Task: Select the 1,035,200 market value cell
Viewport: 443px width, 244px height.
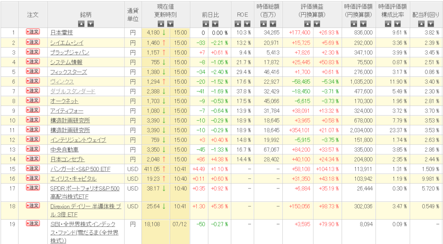Action: tap(358, 81)
